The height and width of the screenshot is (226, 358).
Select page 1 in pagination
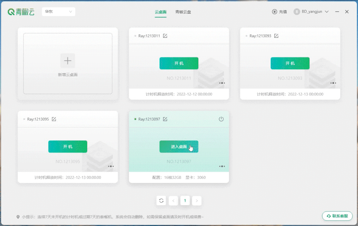(x=185, y=201)
